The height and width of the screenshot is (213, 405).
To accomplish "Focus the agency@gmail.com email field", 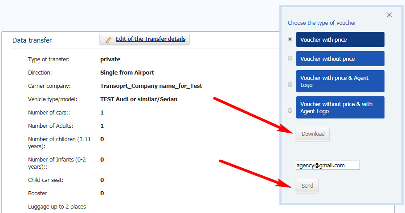I will [328, 165].
